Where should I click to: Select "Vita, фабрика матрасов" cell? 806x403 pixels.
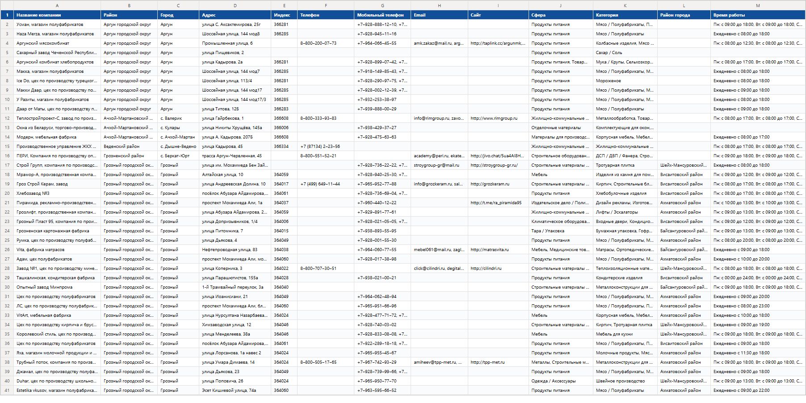coord(57,250)
